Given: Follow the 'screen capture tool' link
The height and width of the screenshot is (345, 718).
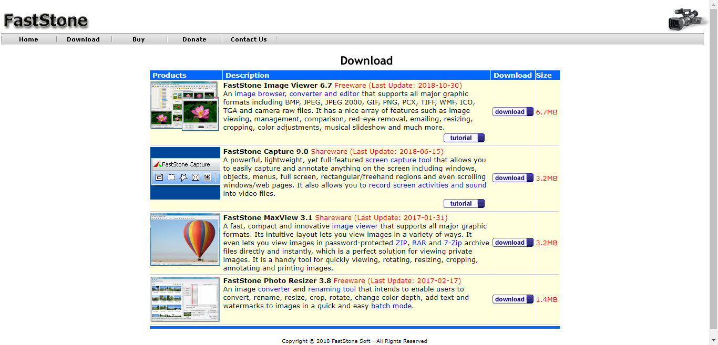Looking at the screenshot, I should (x=398, y=160).
